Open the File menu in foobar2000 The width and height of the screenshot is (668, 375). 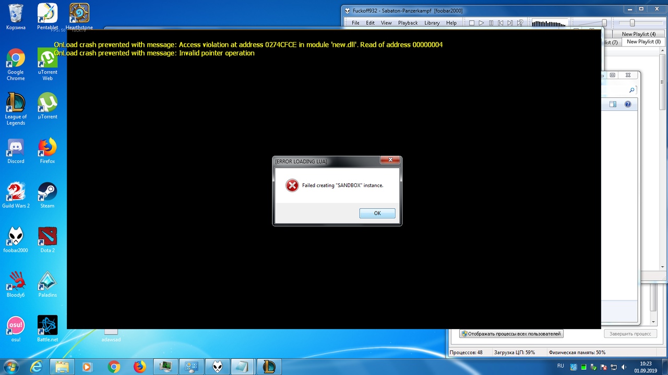click(x=355, y=23)
